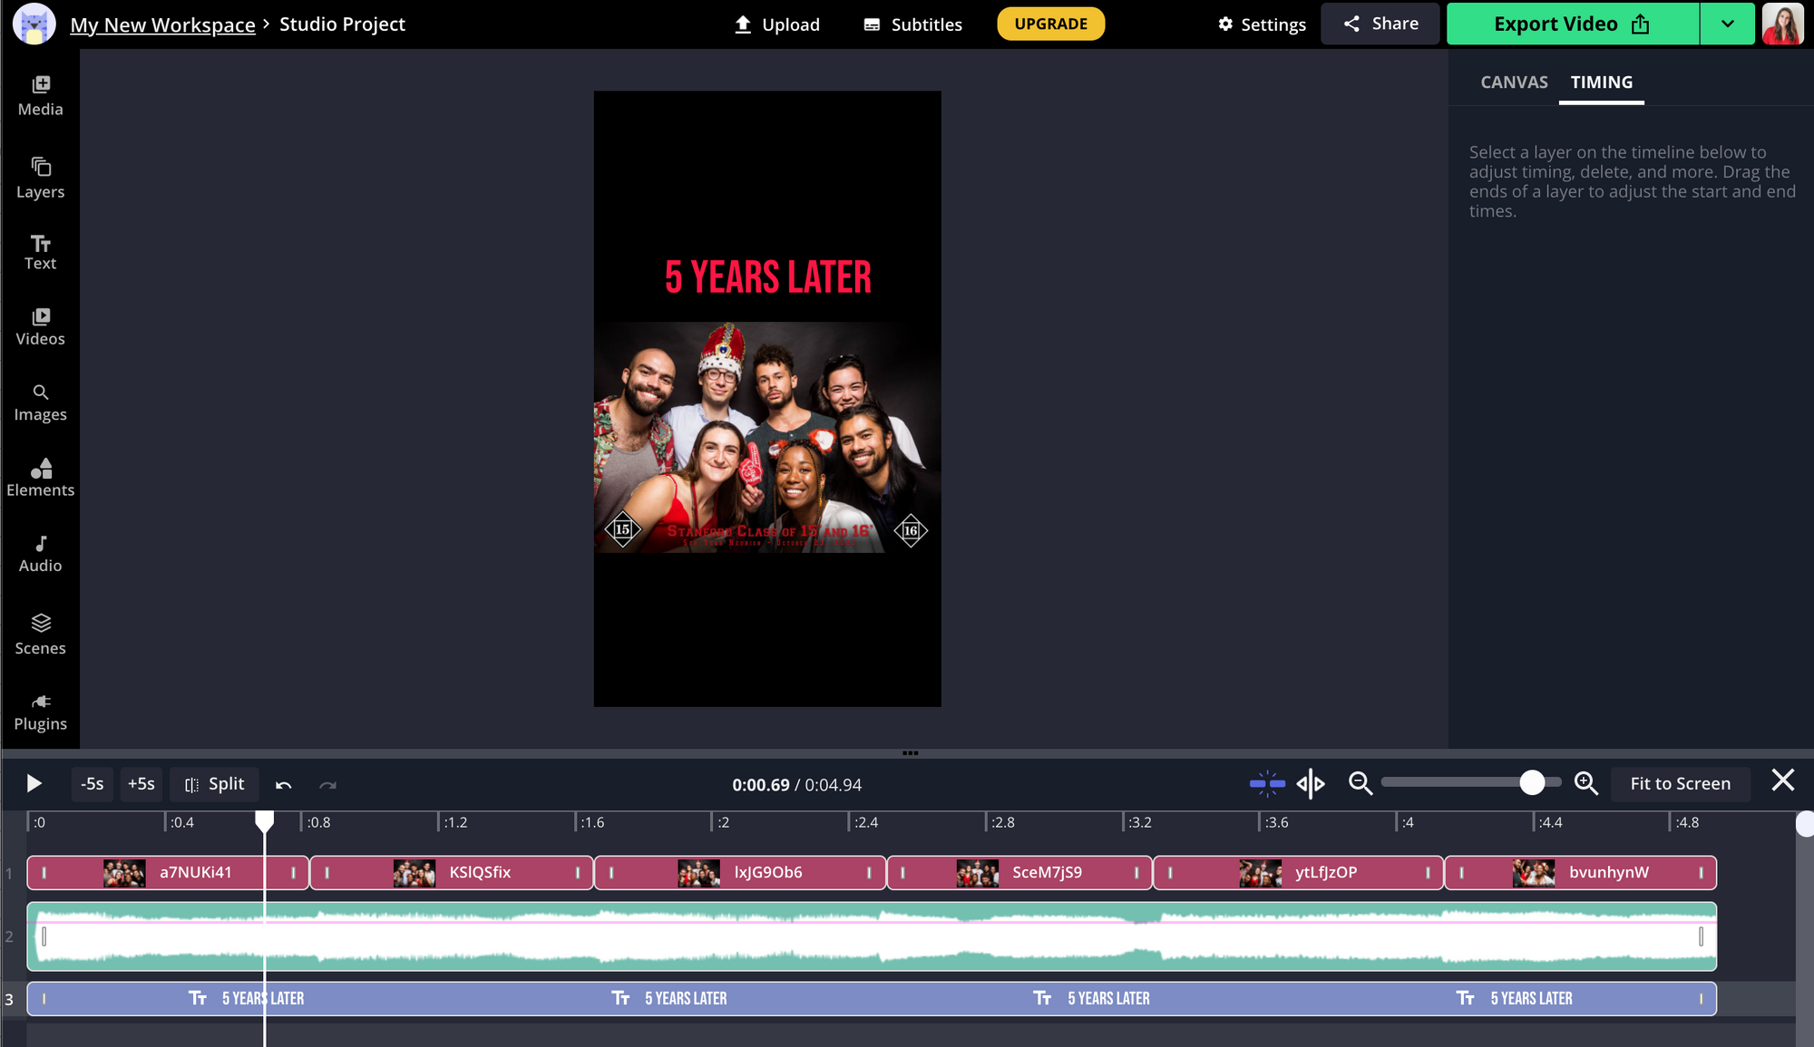The height and width of the screenshot is (1047, 1814).
Task: Expand the Export Video dropdown arrow
Action: coord(1727,24)
